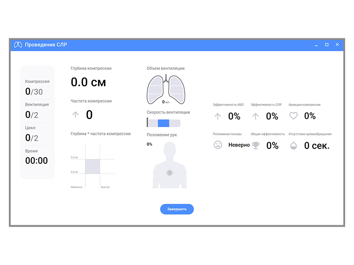The height and width of the screenshot is (265, 354).
Task: Click the lungs logo in title bar
Action: pos(18,45)
